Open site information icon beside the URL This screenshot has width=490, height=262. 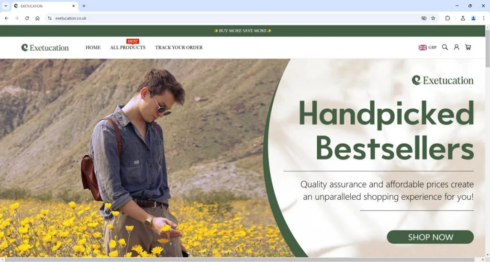click(x=50, y=18)
